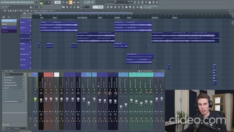This screenshot has height=132, width=234.
Task: Expand the TR5 Master EQ slot menu arrow
Action: (3, 83)
